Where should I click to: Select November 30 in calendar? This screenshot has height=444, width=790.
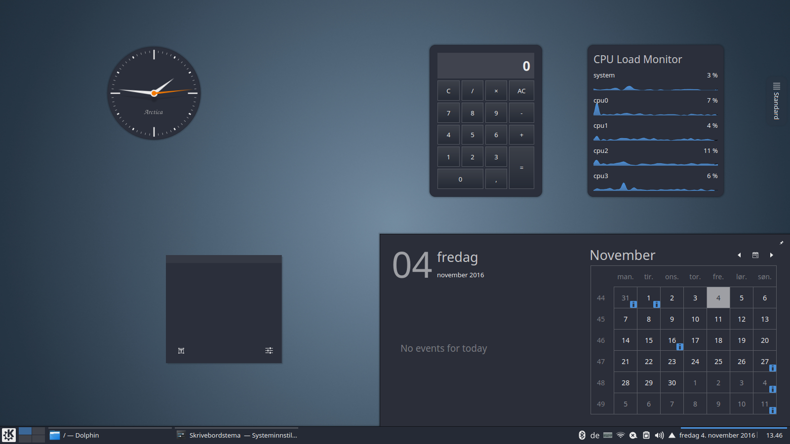tap(672, 382)
